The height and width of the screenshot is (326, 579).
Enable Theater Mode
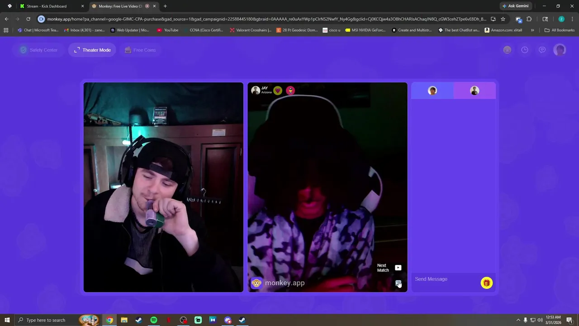[92, 50]
